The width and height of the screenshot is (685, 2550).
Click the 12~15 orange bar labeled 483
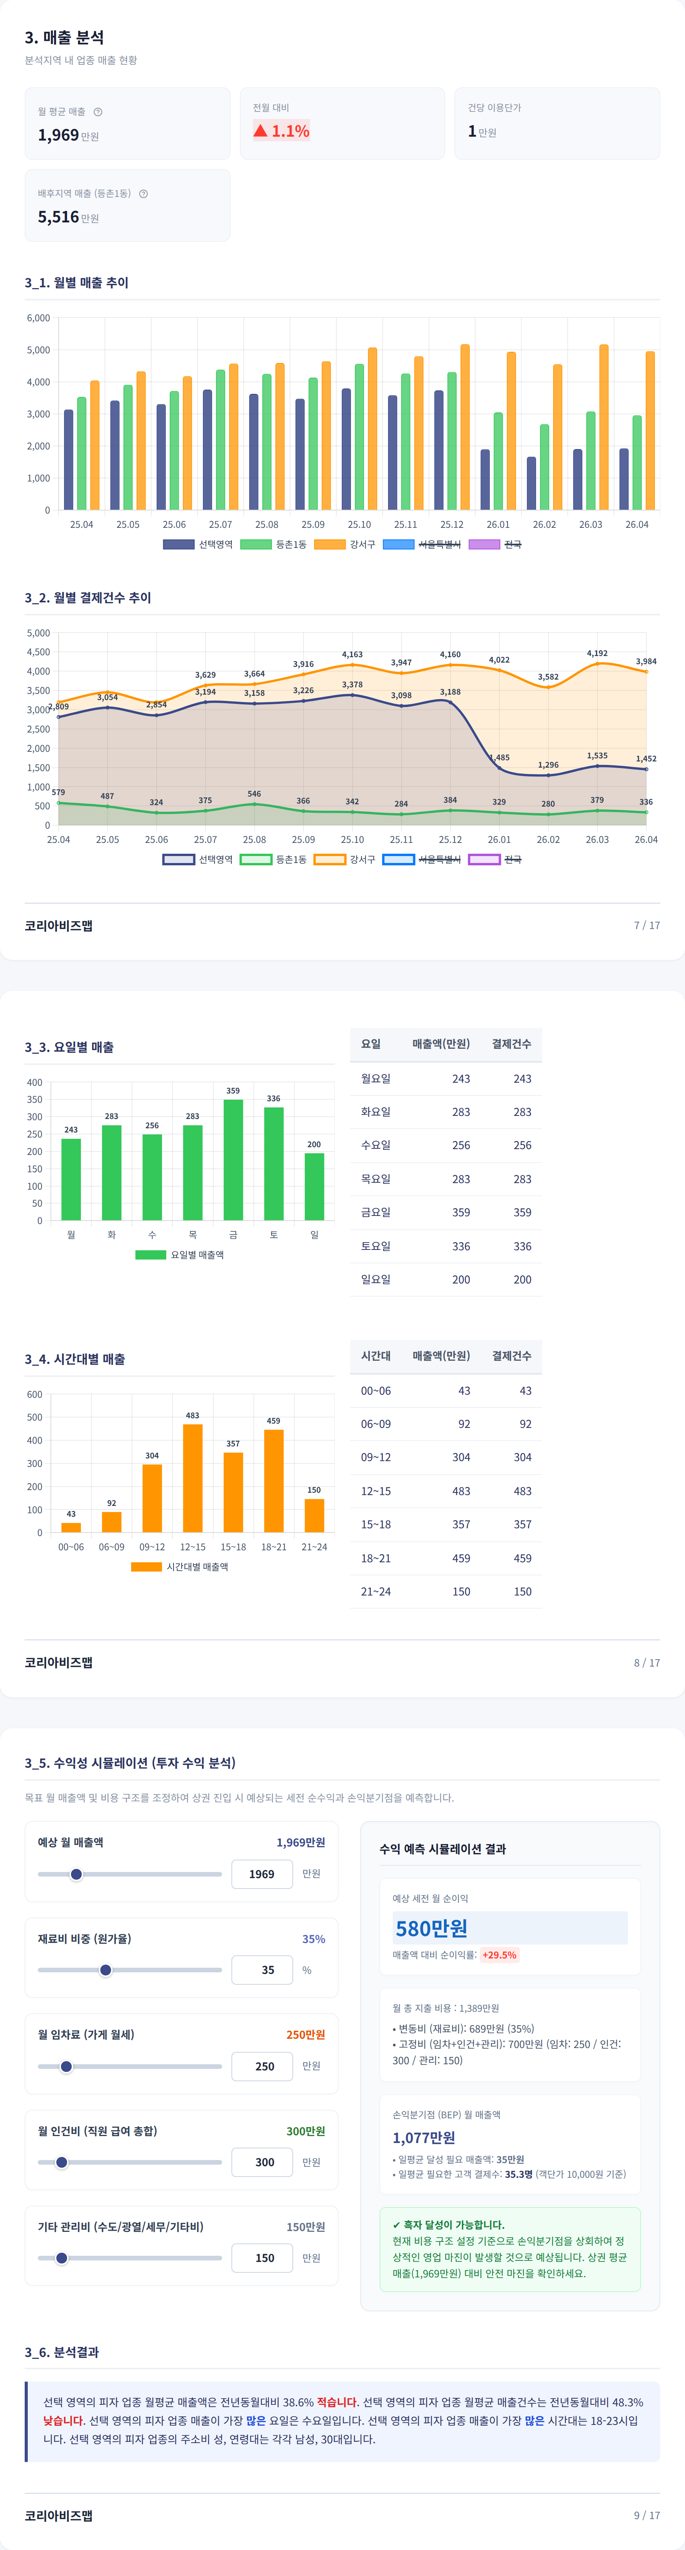click(x=193, y=1478)
